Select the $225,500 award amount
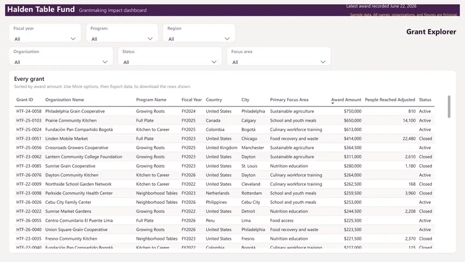465x262 pixels. pyautogui.click(x=353, y=221)
